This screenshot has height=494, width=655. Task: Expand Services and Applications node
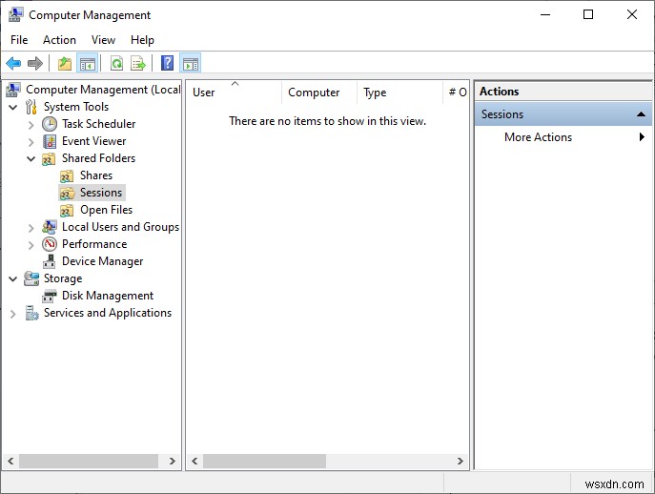(13, 314)
